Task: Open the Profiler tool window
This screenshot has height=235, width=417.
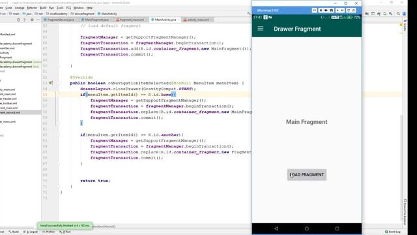Action: pyautogui.click(x=48, y=232)
